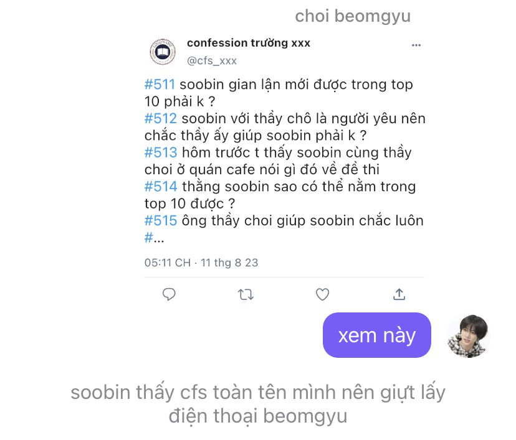Like the tweet with heart icon
The image size is (516, 440).
322,294
